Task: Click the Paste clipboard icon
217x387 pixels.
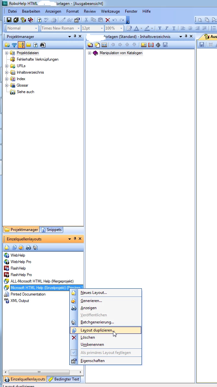Action: pyautogui.click(x=100, y=20)
